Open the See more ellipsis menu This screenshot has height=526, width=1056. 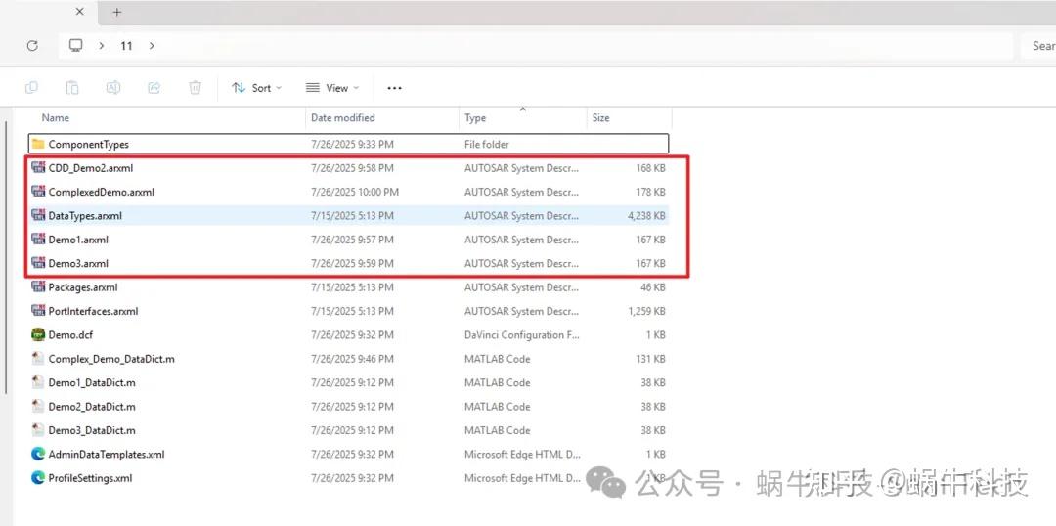tap(395, 88)
